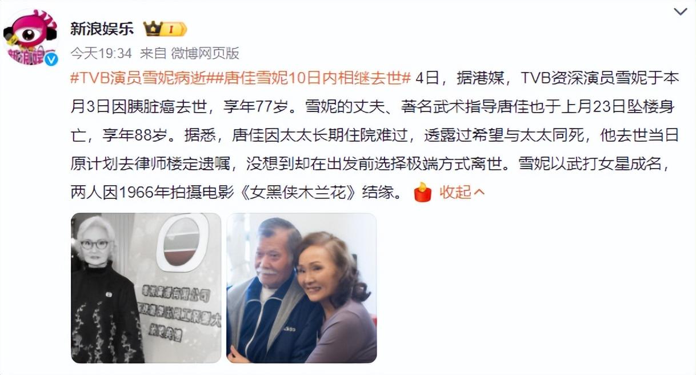Click the crown membership level badge
Image resolution: width=696 pixels, height=375 pixels.
[x=165, y=29]
